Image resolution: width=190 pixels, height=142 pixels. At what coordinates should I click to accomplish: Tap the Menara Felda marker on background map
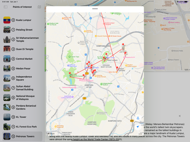[x=172, y=51]
